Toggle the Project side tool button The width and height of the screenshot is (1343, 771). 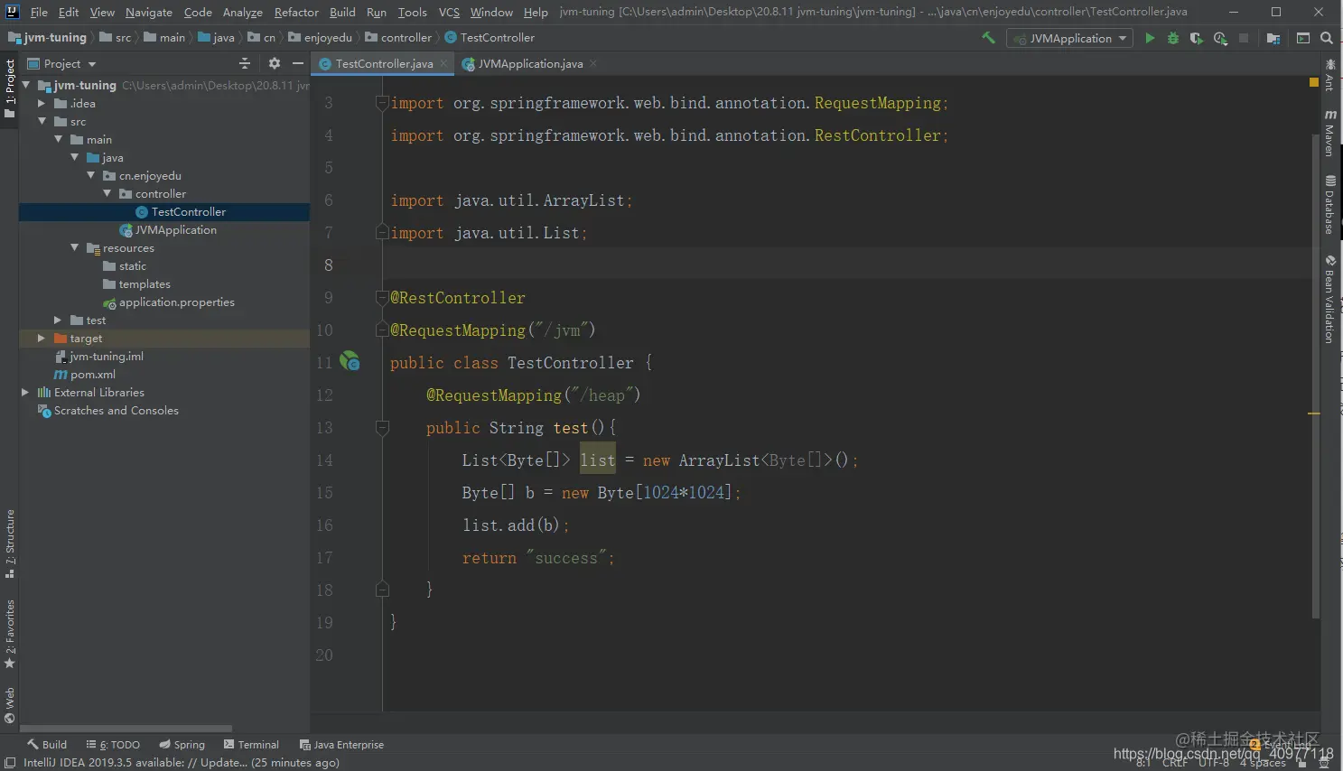10,88
